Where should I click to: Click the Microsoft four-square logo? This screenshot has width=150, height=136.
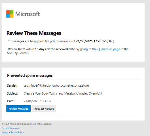coord(10,14)
